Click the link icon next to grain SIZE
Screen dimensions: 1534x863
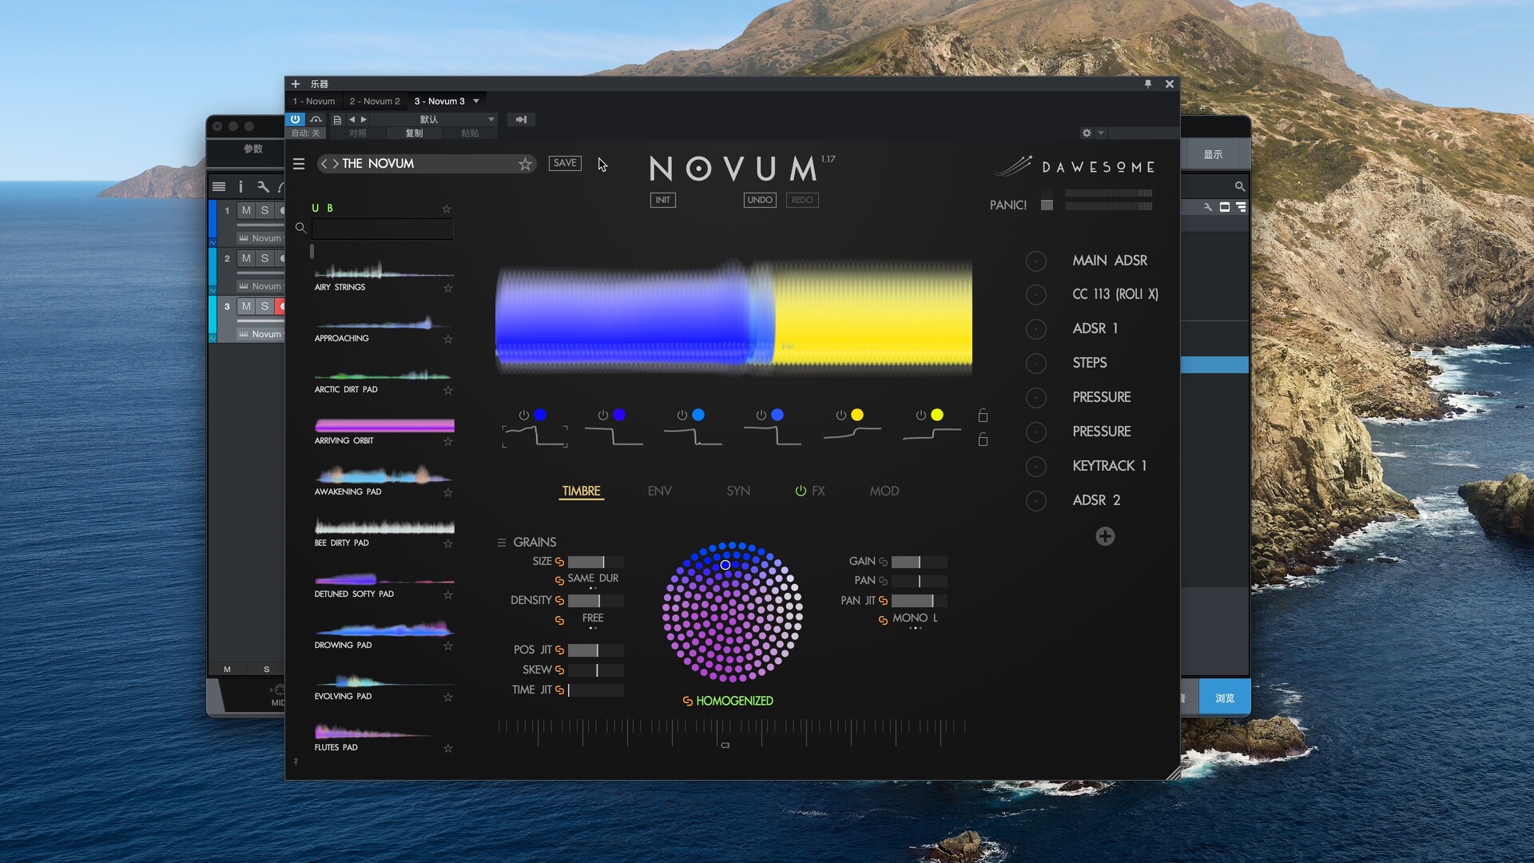[x=559, y=562]
